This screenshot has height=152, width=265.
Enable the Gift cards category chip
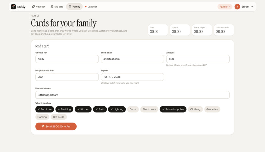pos(59,117)
